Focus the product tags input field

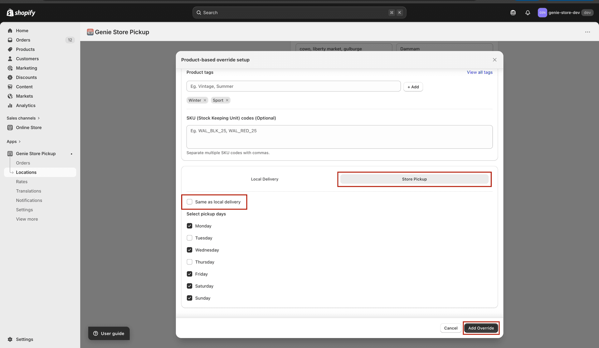(x=293, y=86)
